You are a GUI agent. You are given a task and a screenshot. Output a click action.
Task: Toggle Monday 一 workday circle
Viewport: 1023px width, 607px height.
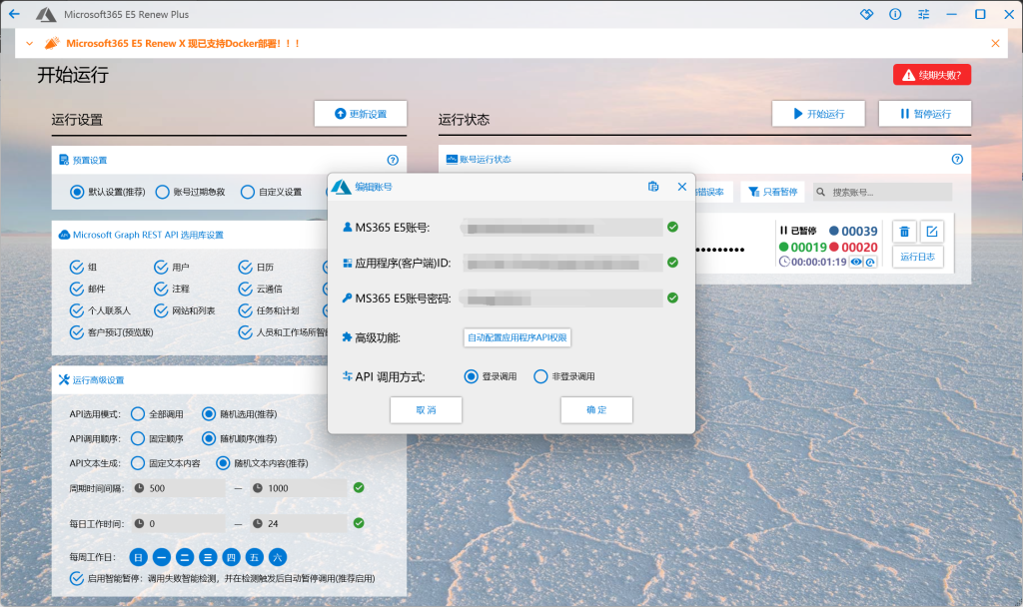click(x=162, y=557)
